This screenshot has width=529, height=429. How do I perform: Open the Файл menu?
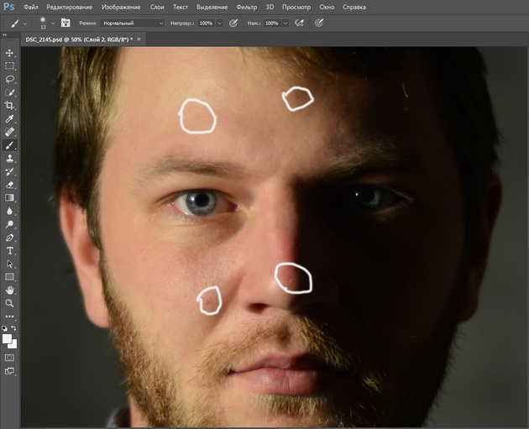point(31,7)
